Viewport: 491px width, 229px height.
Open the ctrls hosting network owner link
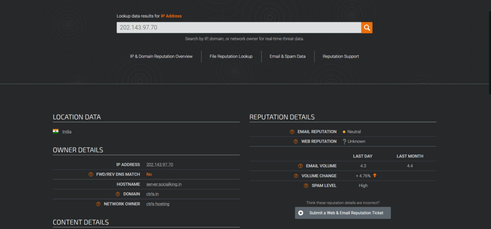(158, 204)
